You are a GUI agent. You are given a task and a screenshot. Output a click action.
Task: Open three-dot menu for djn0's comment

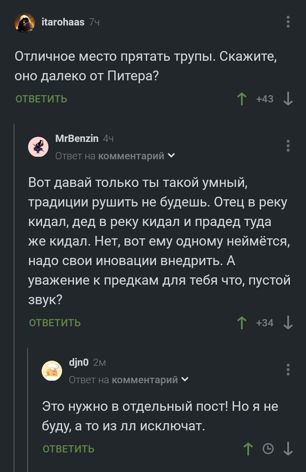[x=288, y=369]
